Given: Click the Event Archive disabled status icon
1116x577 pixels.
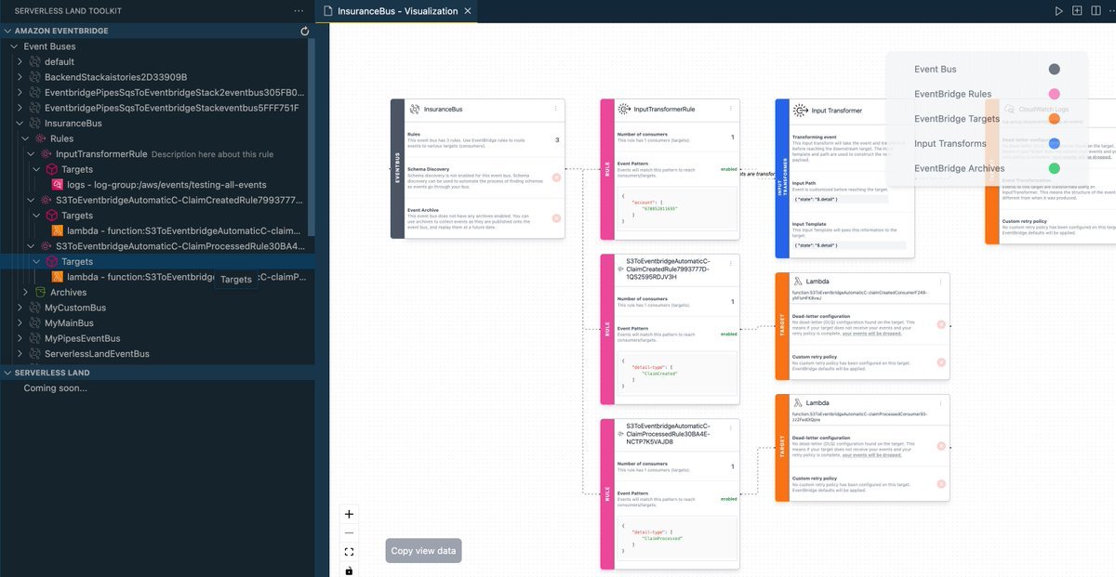Looking at the screenshot, I should point(556,218).
